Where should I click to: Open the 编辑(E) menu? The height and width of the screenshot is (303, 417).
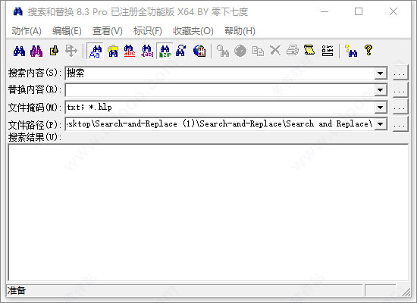[x=67, y=31]
